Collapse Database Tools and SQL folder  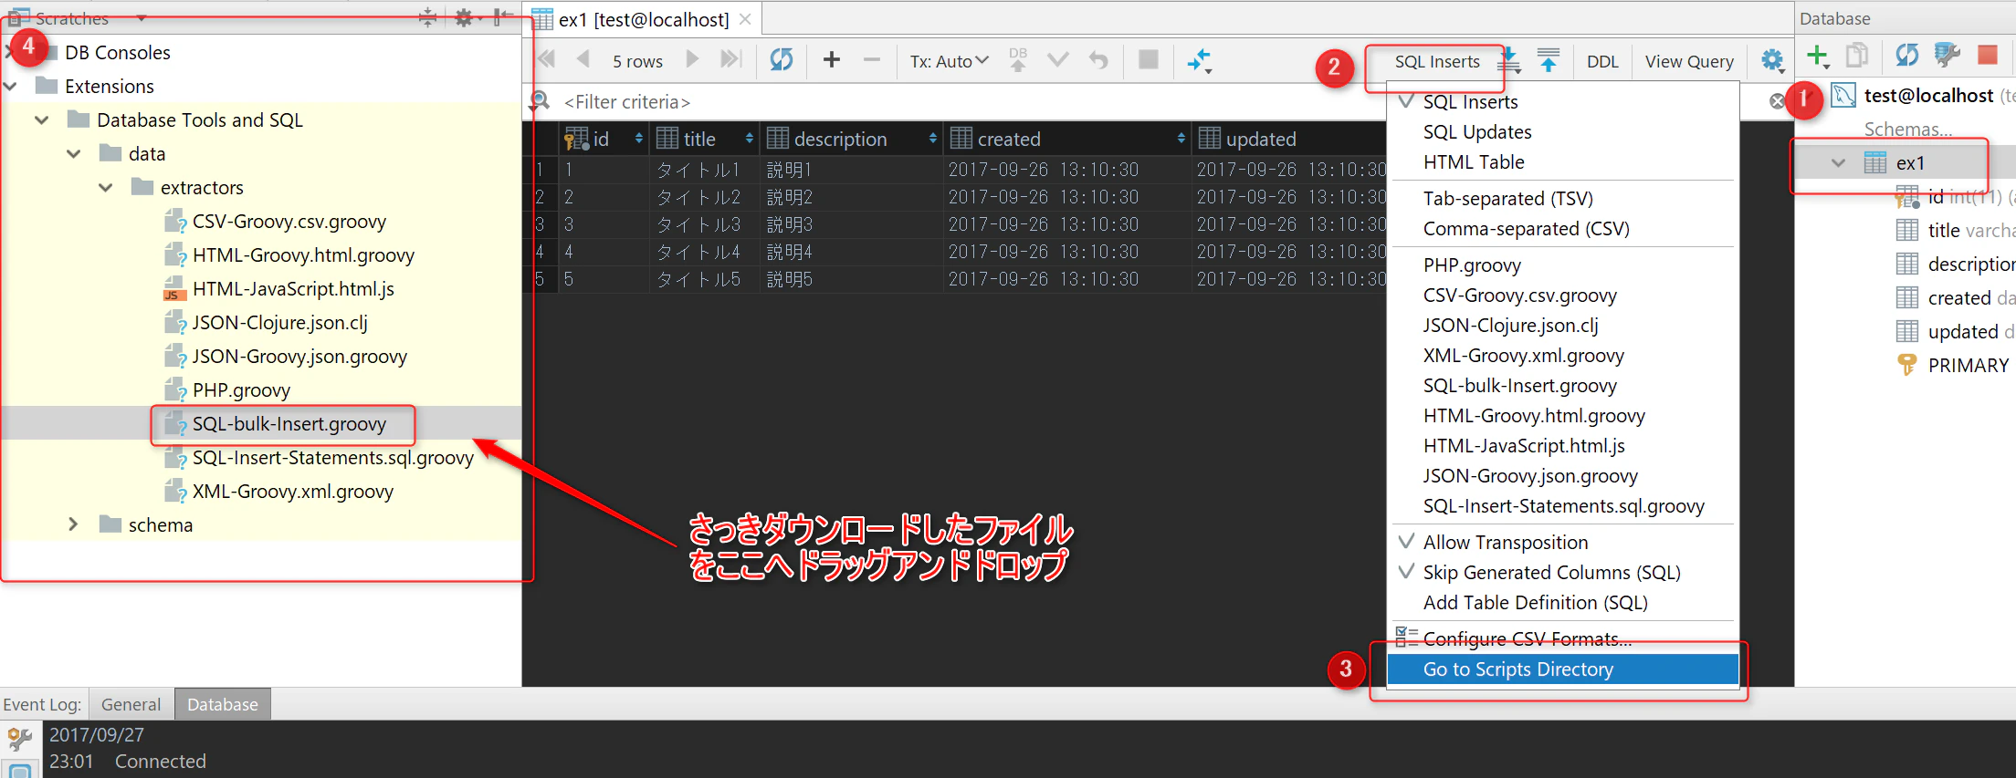tap(42, 120)
